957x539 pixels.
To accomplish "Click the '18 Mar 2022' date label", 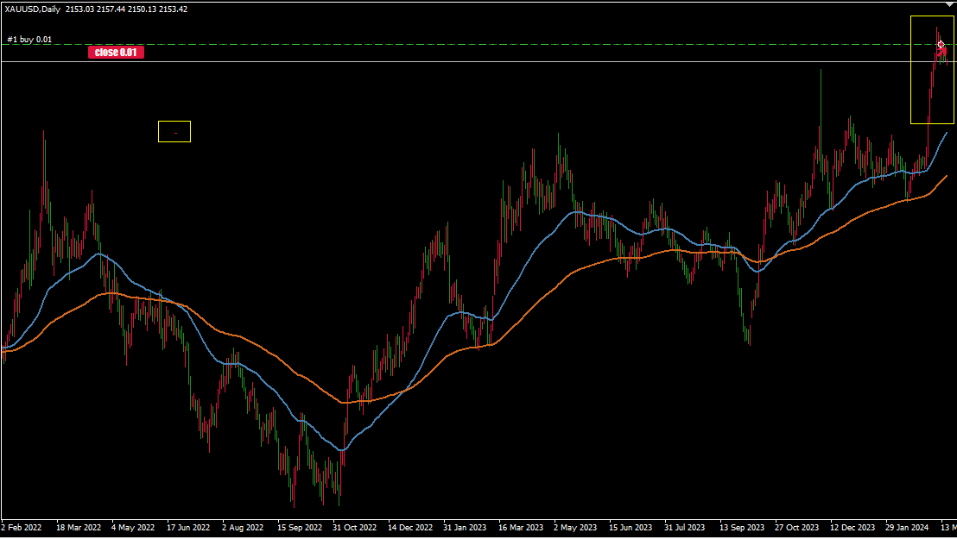I will click(78, 528).
